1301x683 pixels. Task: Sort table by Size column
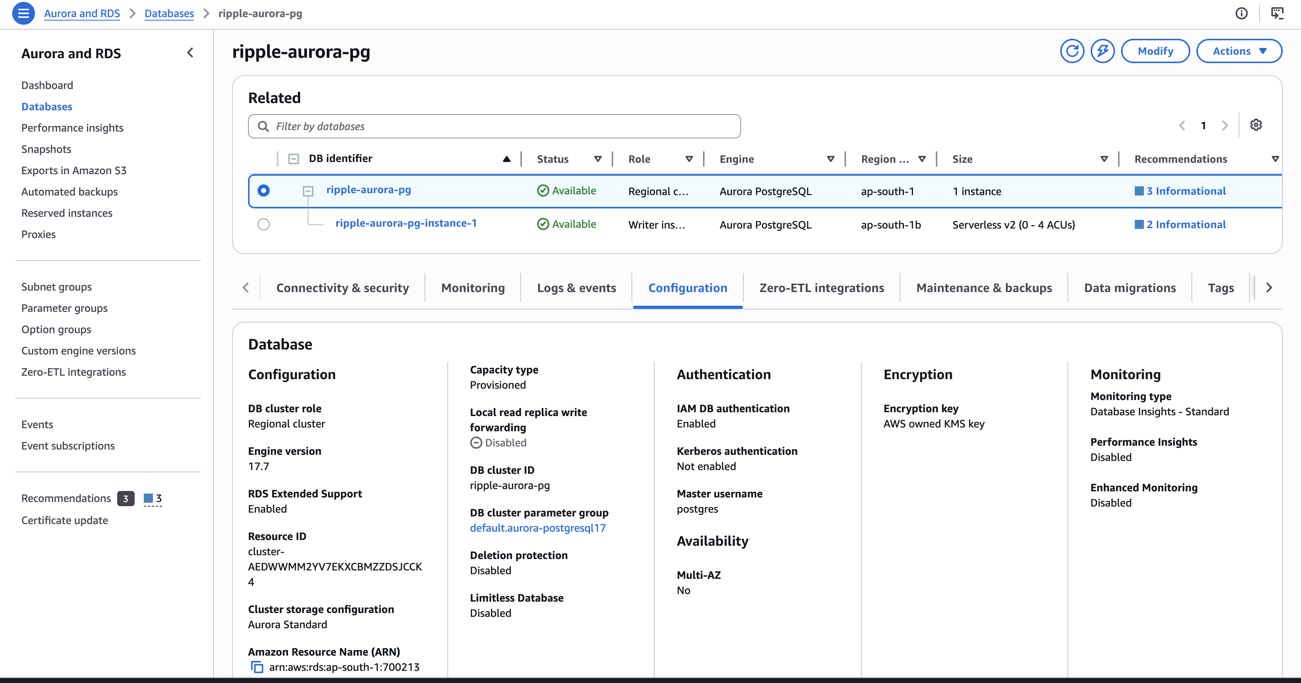1104,159
